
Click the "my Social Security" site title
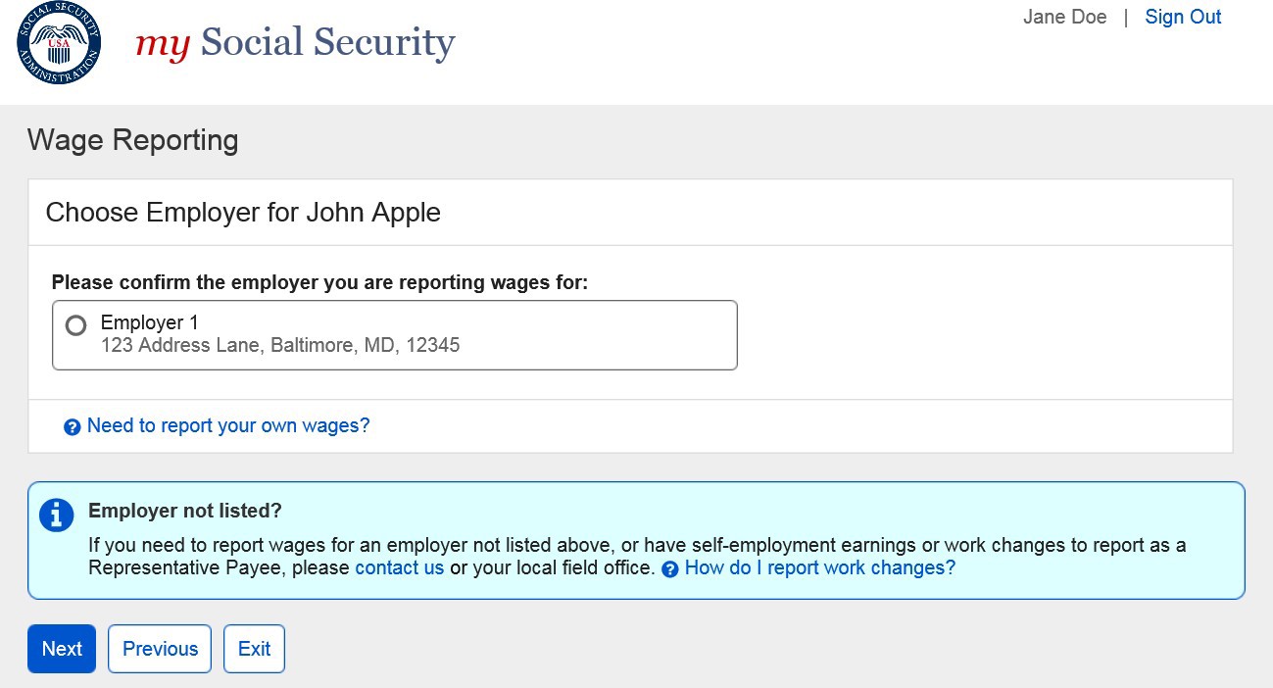click(x=295, y=43)
